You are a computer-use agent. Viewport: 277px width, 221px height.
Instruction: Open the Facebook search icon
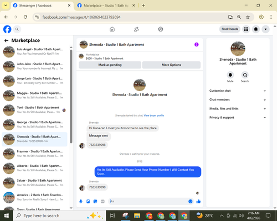coord(17,29)
